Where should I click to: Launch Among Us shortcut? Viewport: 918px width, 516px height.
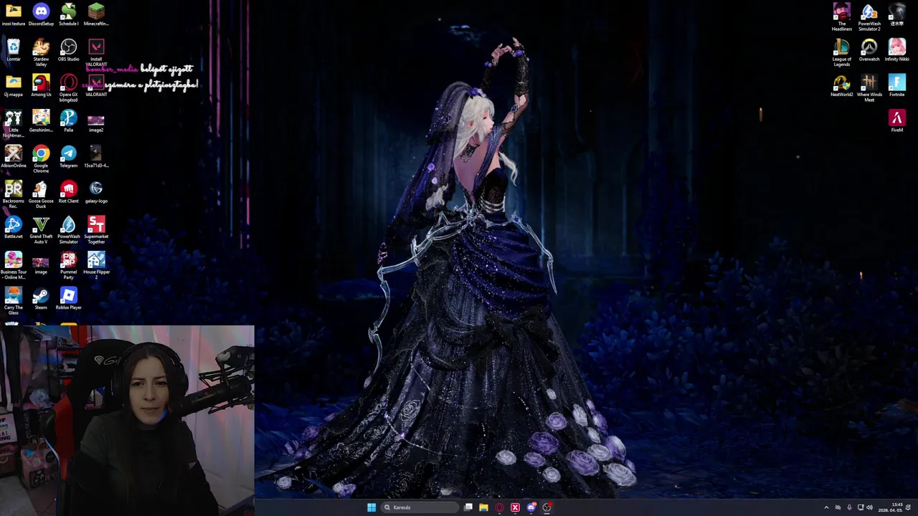(41, 85)
